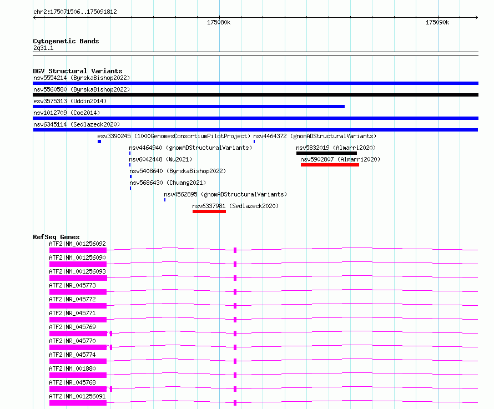Open the nsv1012709 (Coe2014) label
494x409 pixels.
pos(67,113)
